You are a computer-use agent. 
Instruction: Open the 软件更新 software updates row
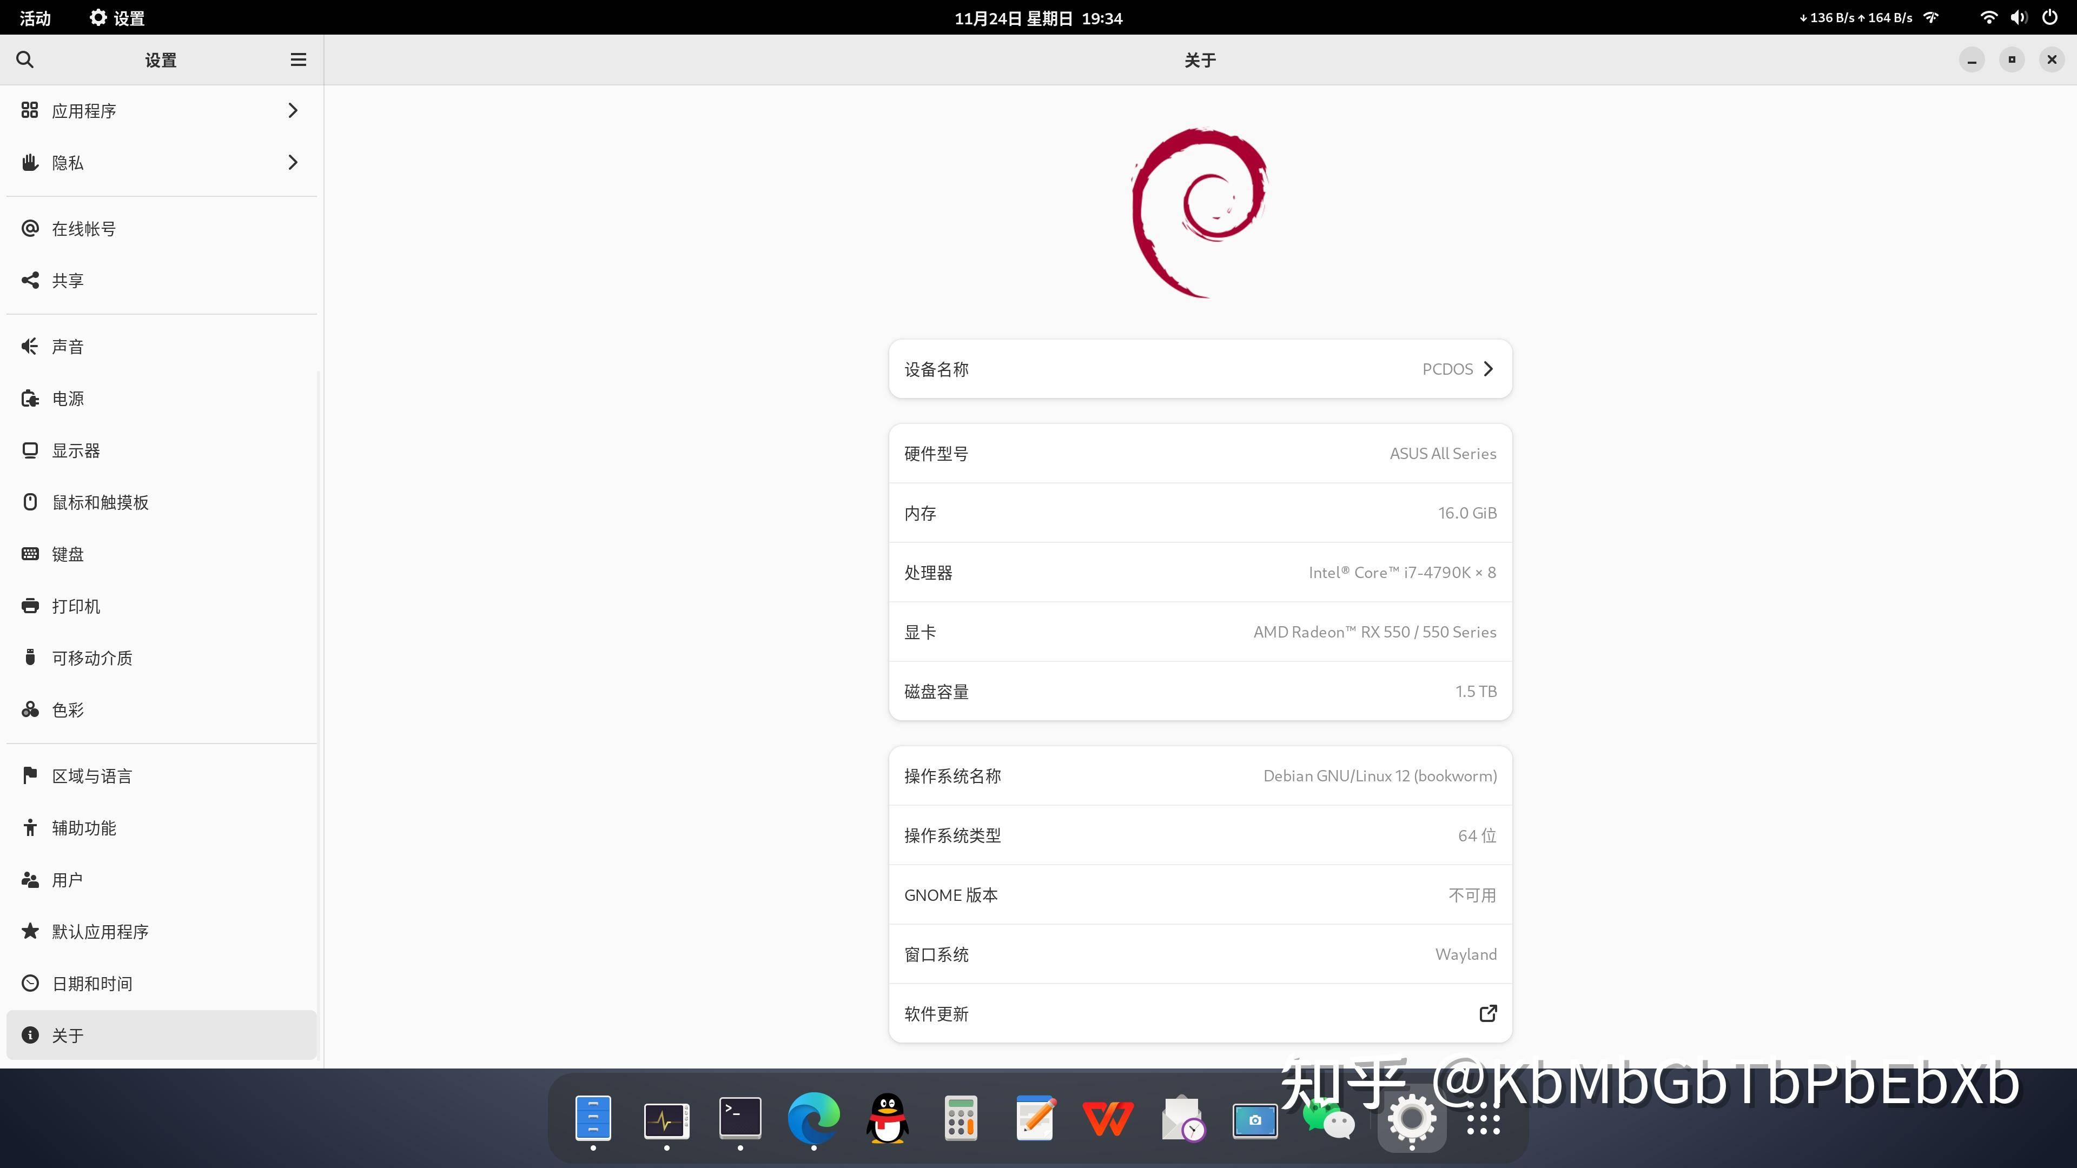(x=1200, y=1014)
